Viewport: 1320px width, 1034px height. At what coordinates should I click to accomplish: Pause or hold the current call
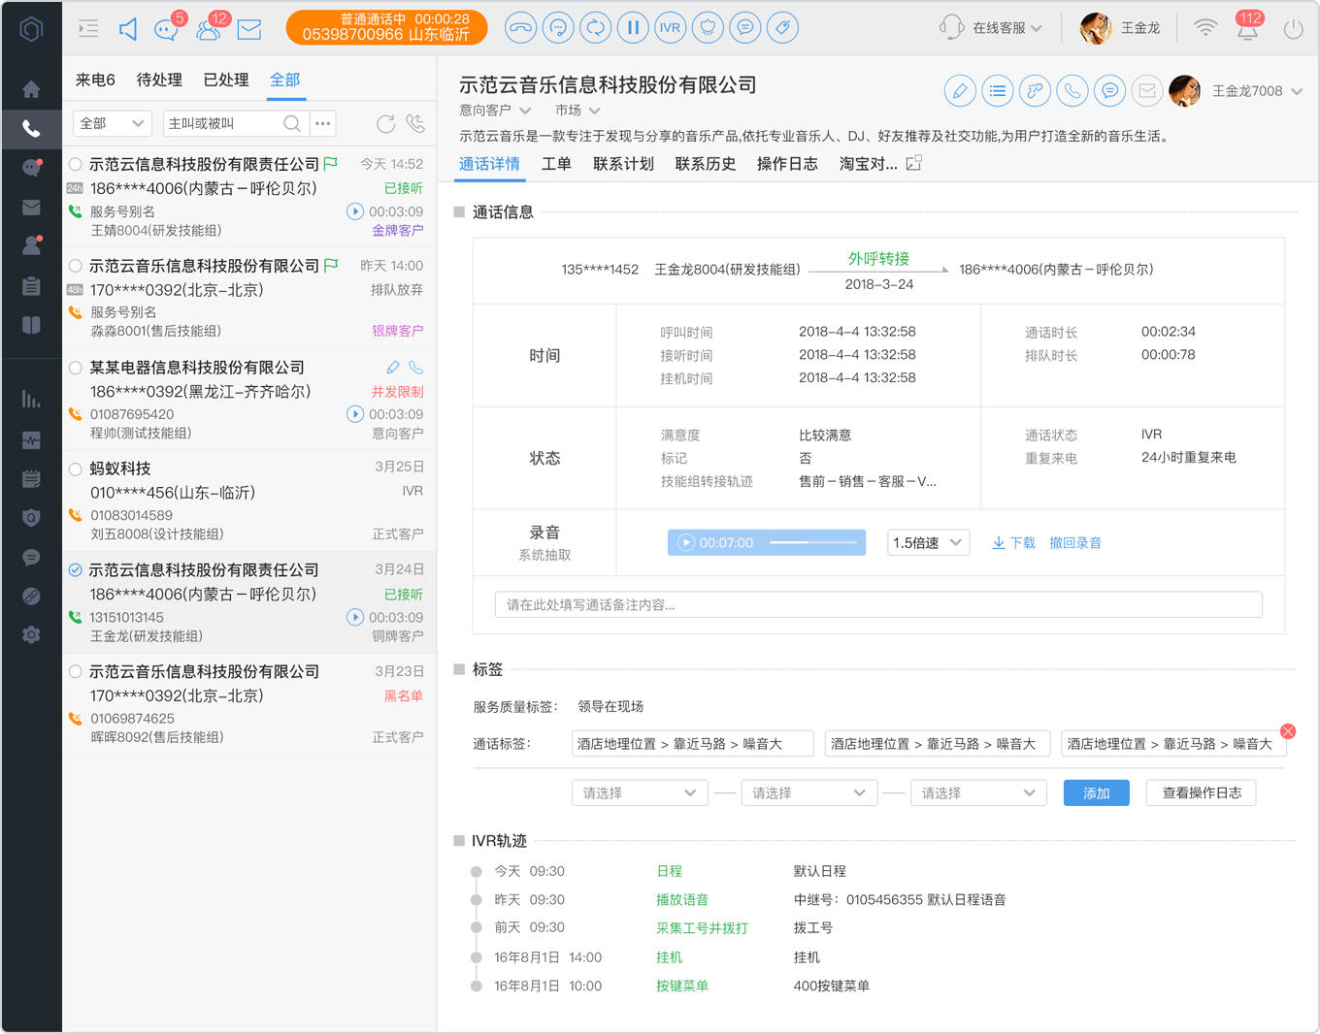pos(633,28)
